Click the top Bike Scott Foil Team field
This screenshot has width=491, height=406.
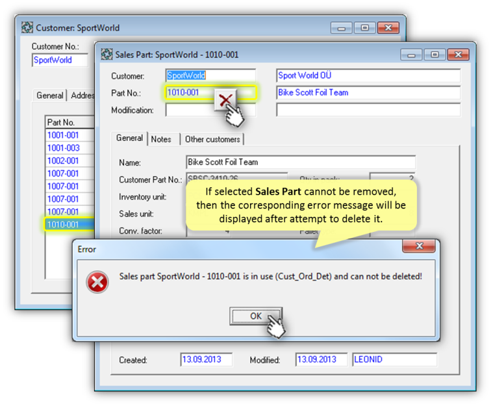pos(368,93)
